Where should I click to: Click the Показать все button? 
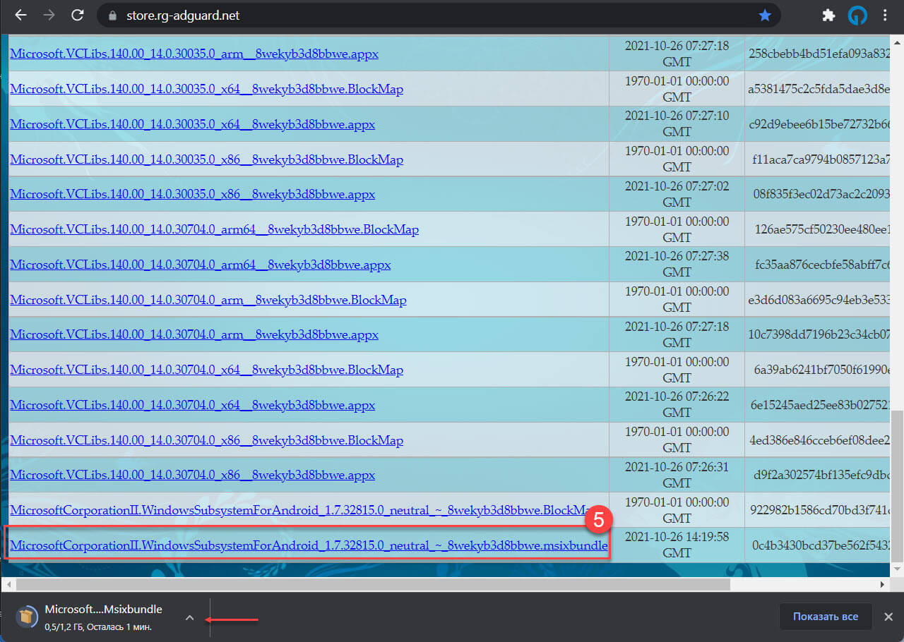tap(826, 617)
